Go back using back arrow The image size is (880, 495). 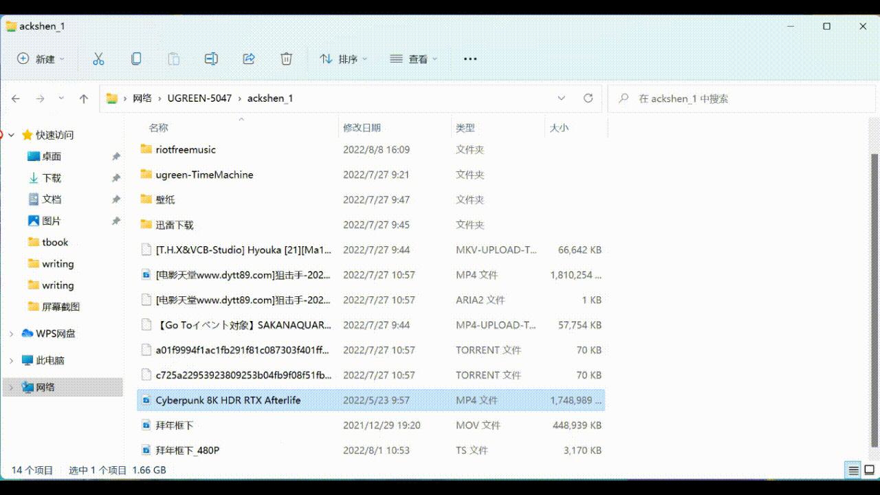point(15,98)
